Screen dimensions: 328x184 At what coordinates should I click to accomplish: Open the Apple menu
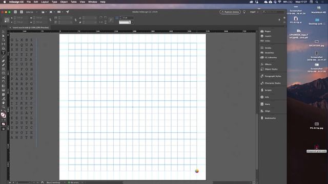click(5, 2)
